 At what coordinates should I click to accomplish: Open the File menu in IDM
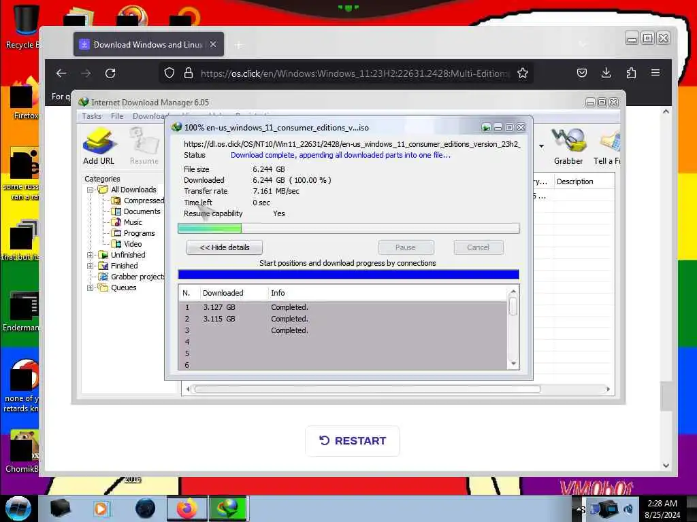[117, 116]
